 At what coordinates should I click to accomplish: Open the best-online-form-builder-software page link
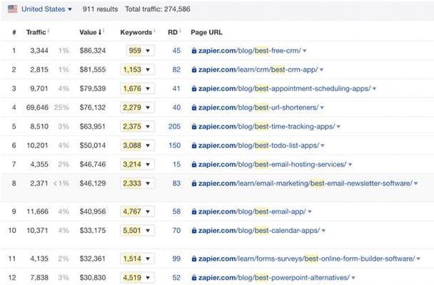pos(307,259)
